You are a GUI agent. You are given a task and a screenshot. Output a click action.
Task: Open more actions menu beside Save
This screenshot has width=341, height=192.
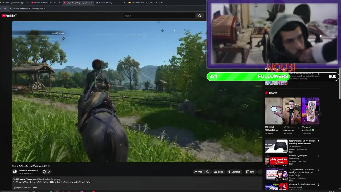pos(260,172)
